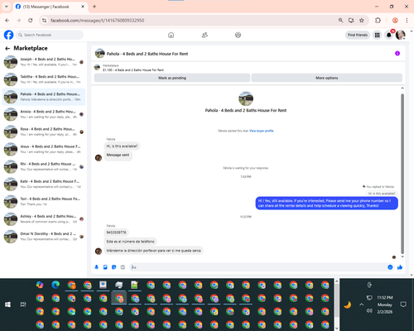This screenshot has height=331, width=414.
Task: Click the message 'Hi, is this available?'
Action: click(122, 146)
